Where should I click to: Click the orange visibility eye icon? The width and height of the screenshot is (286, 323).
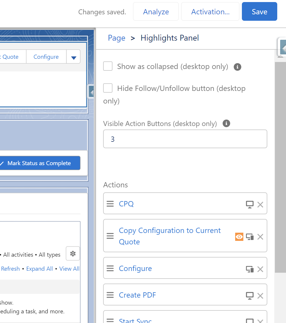pyautogui.click(x=239, y=237)
